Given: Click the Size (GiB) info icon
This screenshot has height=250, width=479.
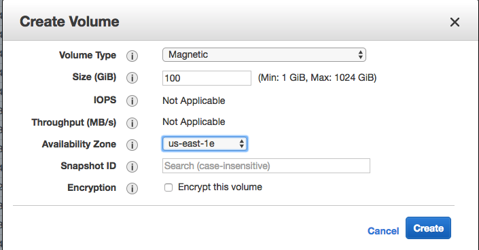Looking at the screenshot, I should pyautogui.click(x=132, y=78).
